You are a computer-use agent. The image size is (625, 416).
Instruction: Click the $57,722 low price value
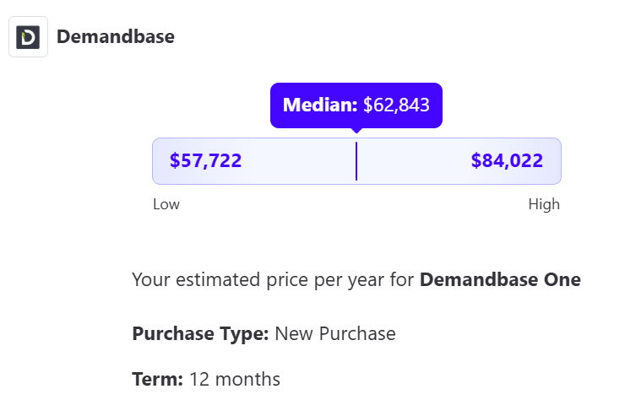[x=205, y=161]
